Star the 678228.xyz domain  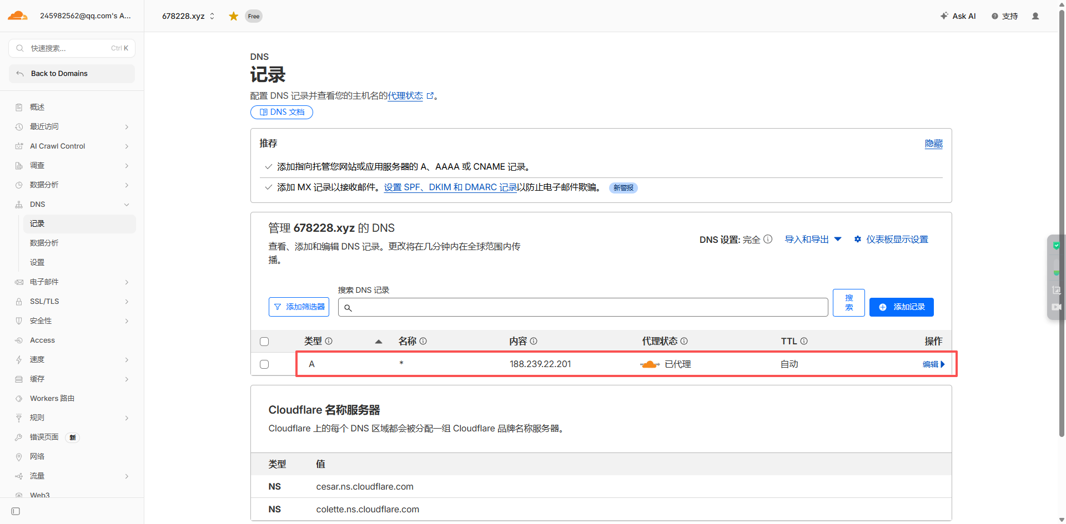point(234,16)
